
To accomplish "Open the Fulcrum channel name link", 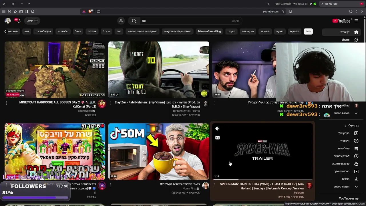I will click(x=299, y=193).
